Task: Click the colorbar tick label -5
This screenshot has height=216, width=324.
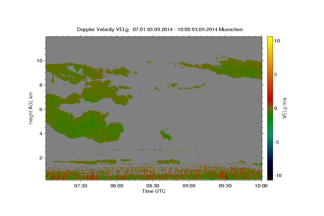Action: pyautogui.click(x=276, y=142)
